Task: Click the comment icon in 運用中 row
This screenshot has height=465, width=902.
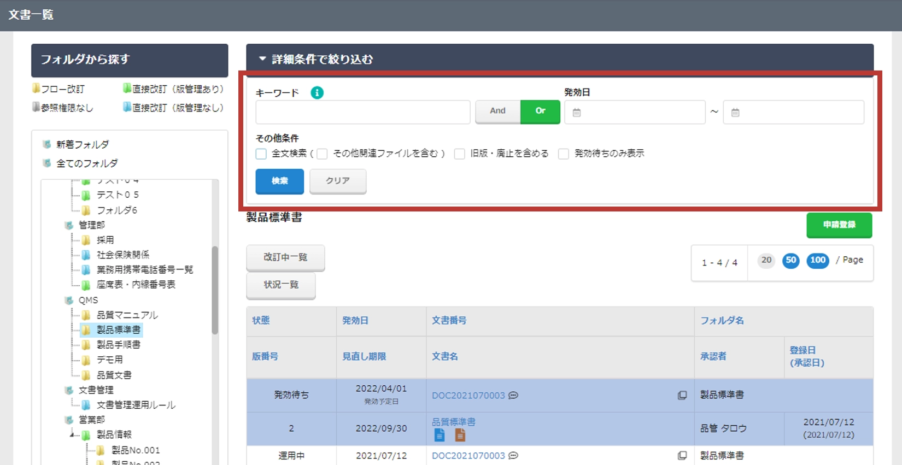Action: pos(513,455)
